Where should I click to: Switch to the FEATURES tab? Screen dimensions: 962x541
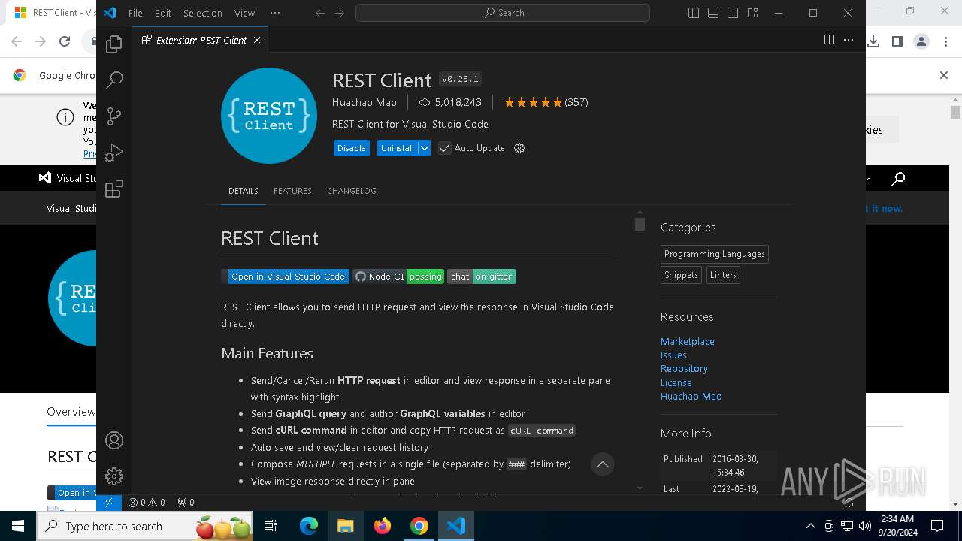pos(292,191)
